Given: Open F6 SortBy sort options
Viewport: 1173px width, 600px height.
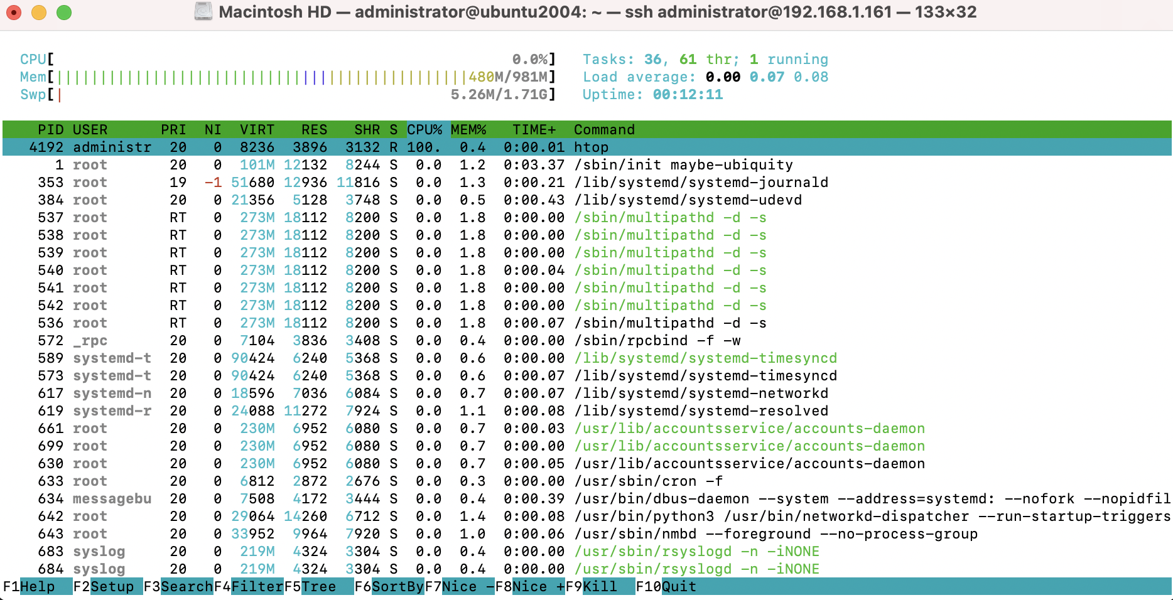Looking at the screenshot, I should pyautogui.click(x=389, y=586).
